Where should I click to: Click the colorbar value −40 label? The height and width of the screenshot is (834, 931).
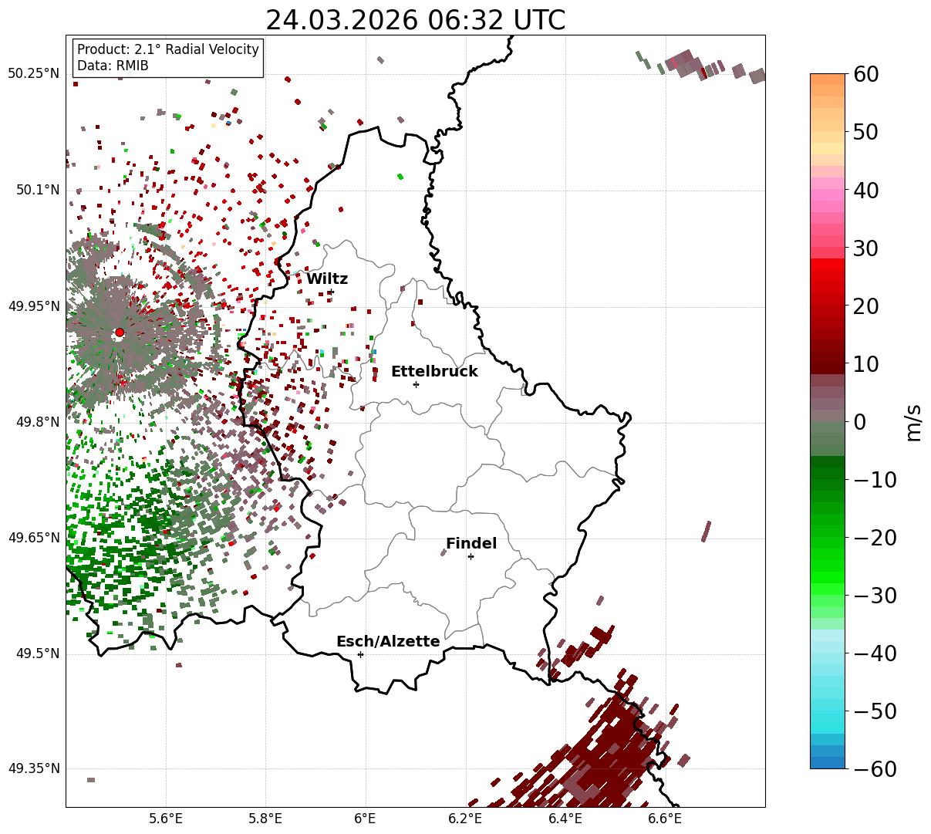point(875,653)
